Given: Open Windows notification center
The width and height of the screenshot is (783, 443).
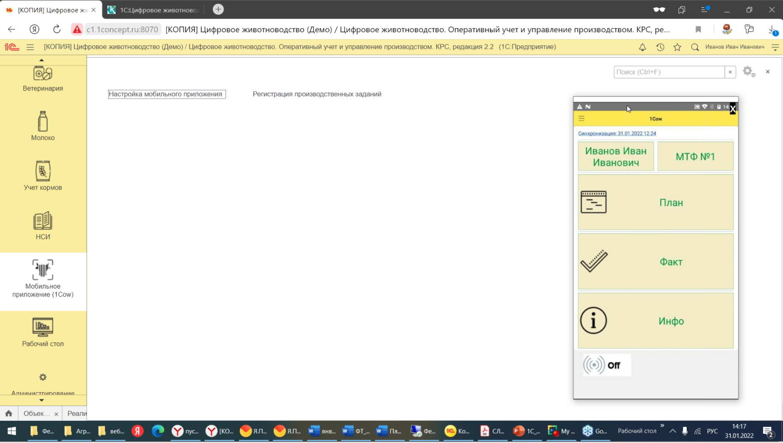Looking at the screenshot, I should click(768, 431).
